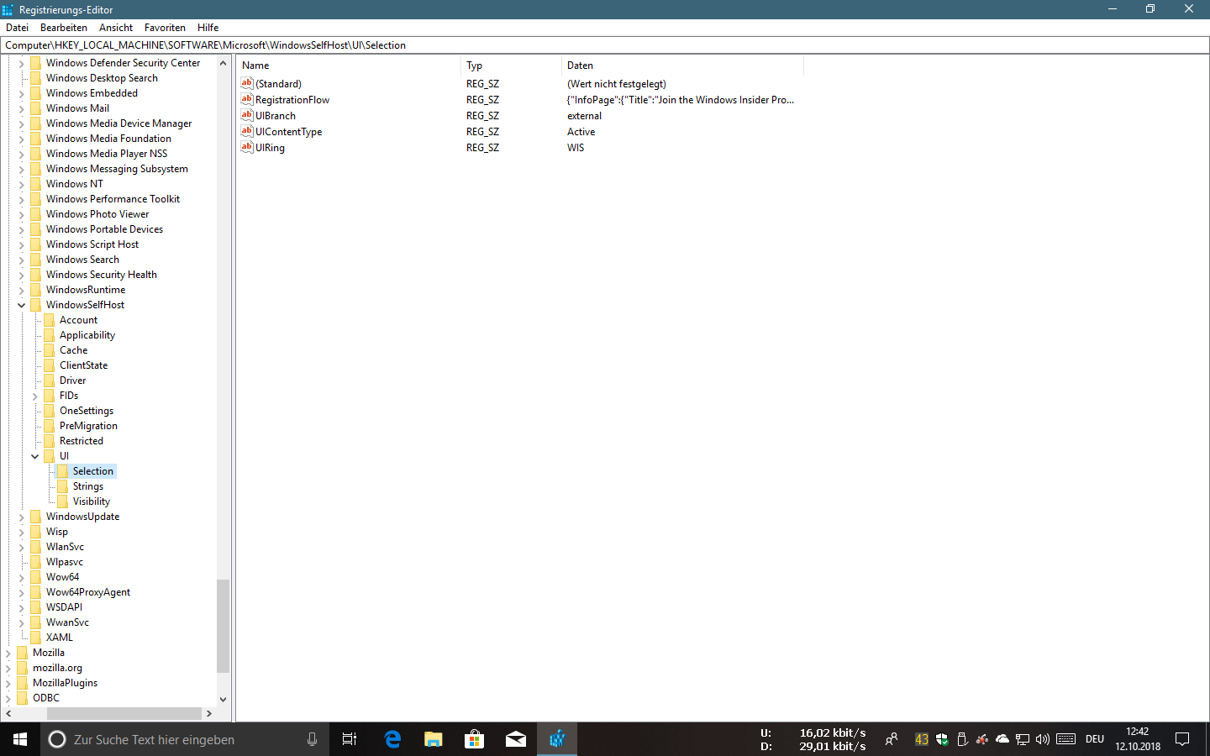Select the XAML key

tap(60, 638)
